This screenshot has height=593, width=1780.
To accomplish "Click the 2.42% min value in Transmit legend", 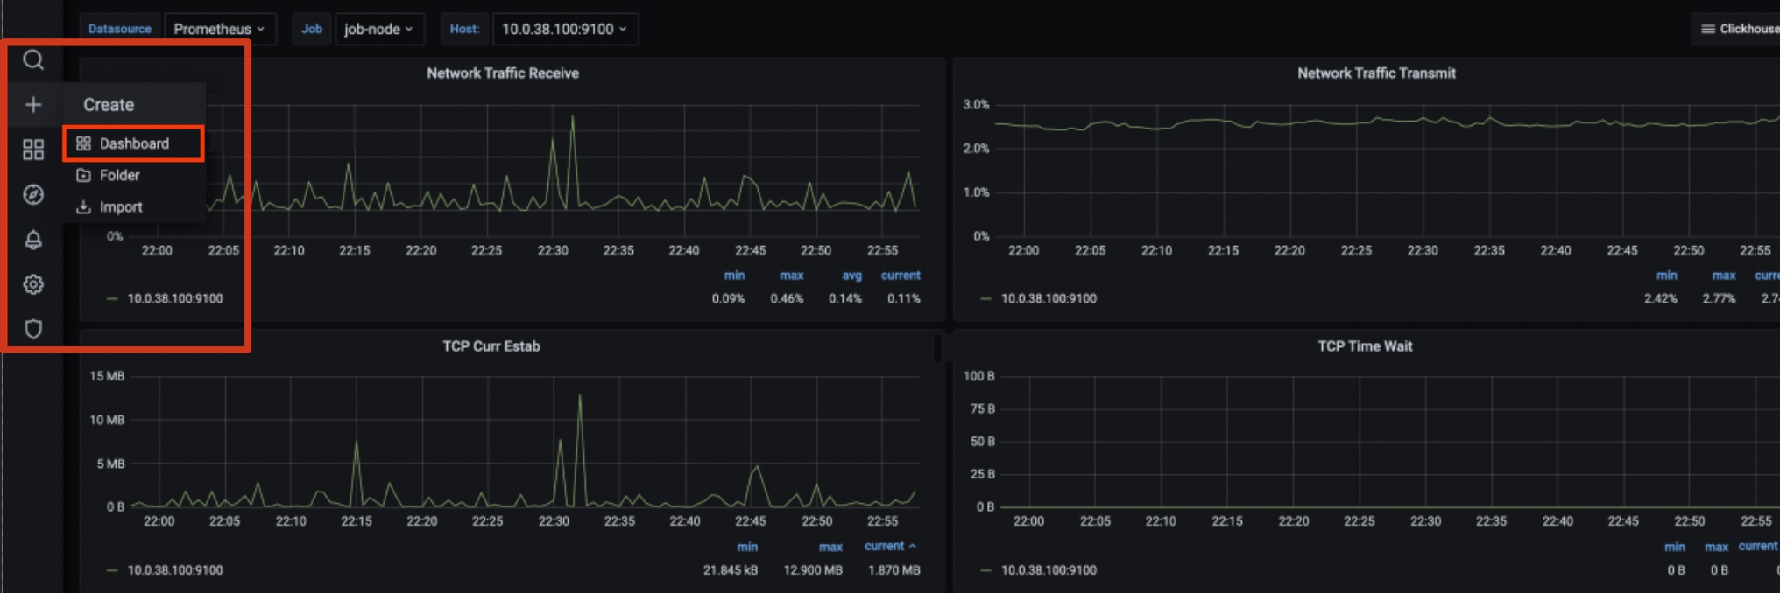I will 1660,299.
